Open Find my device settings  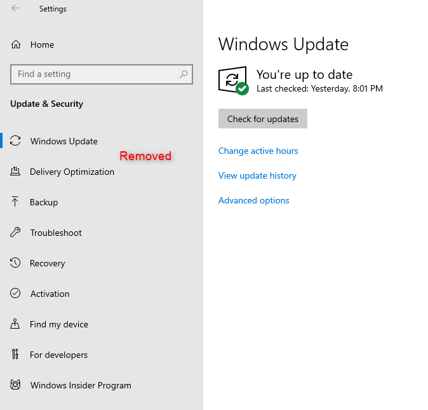102,324
